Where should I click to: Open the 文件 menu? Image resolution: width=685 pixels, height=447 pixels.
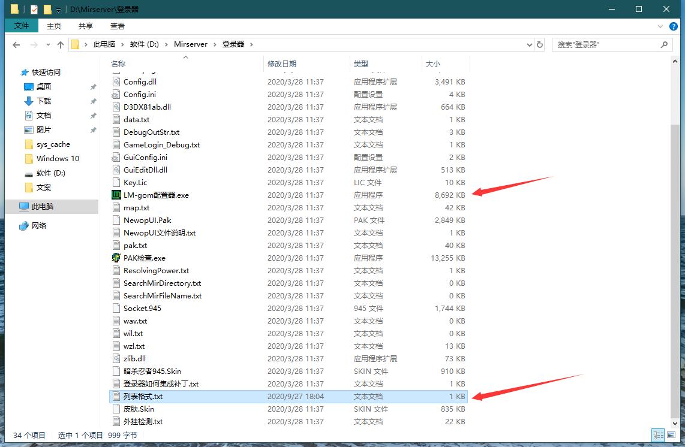(22, 26)
